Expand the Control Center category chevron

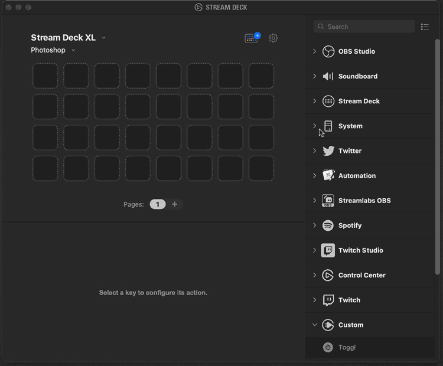click(314, 275)
